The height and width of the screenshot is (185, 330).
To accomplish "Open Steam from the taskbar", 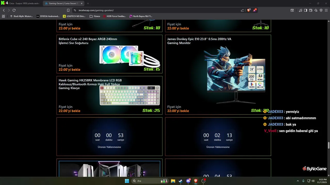I will click(180, 181).
